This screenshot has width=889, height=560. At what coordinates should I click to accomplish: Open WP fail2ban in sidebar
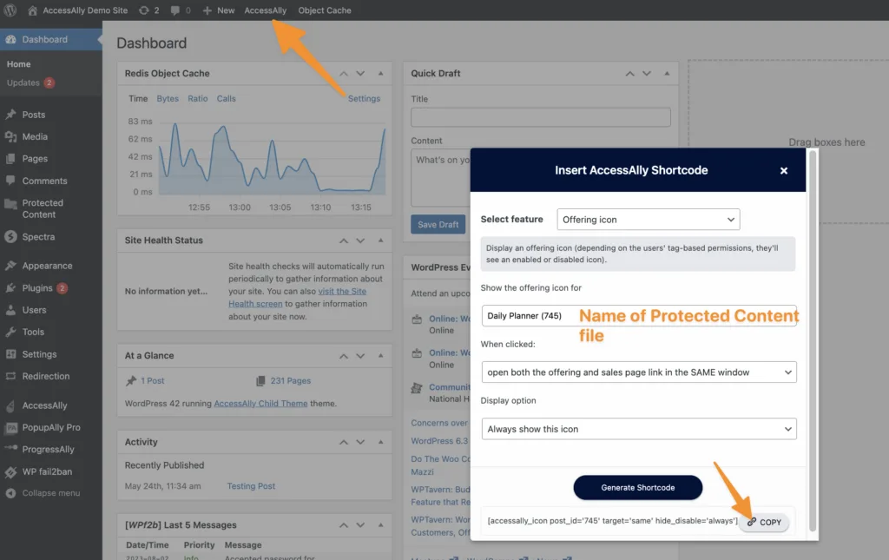point(46,472)
